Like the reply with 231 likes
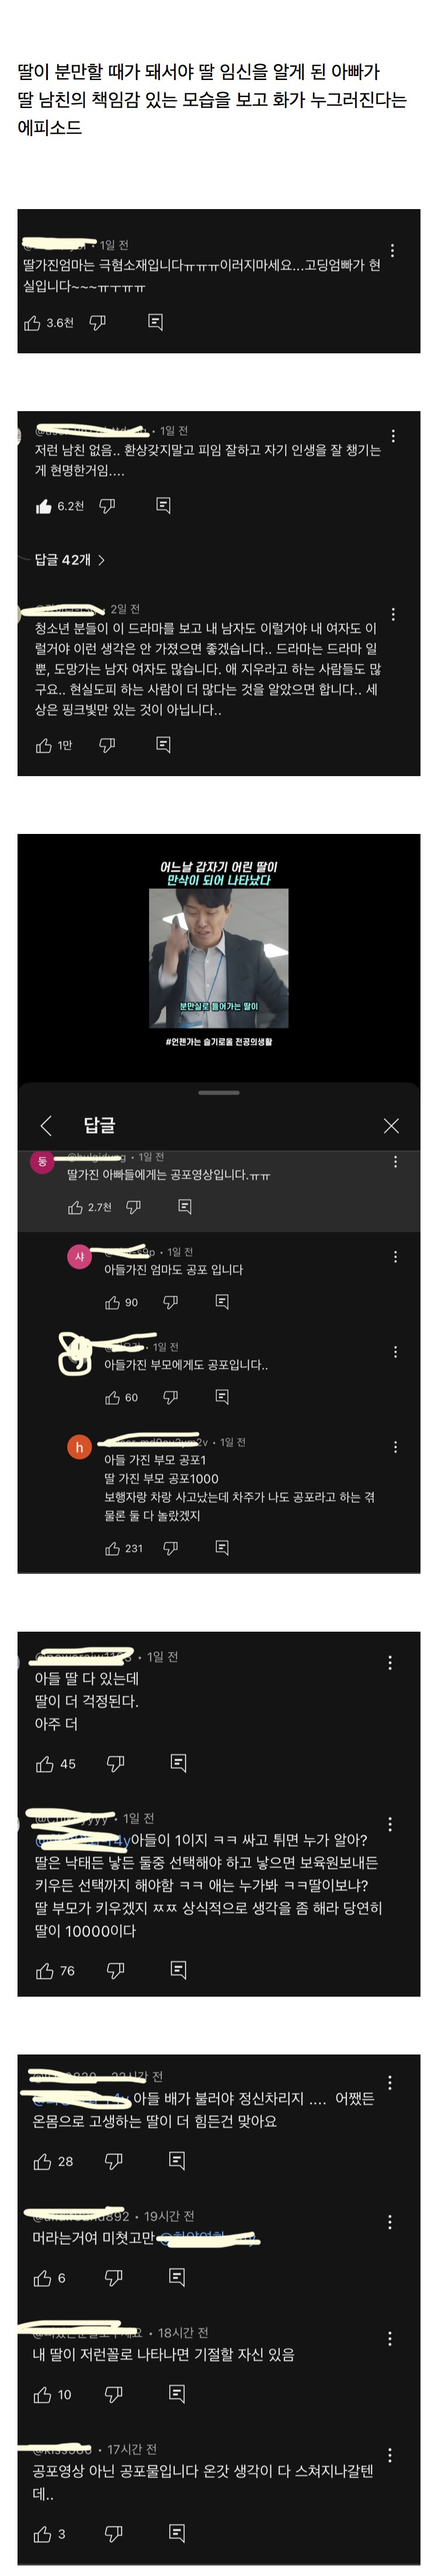 112,1548
